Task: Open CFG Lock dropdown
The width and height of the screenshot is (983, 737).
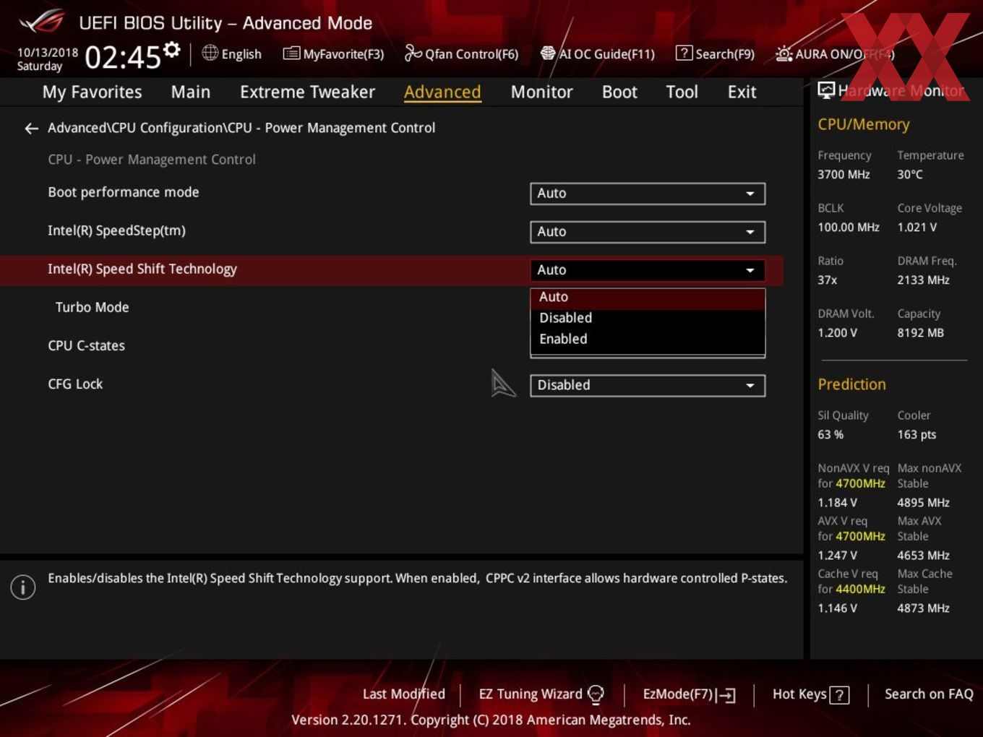Action: [648, 385]
